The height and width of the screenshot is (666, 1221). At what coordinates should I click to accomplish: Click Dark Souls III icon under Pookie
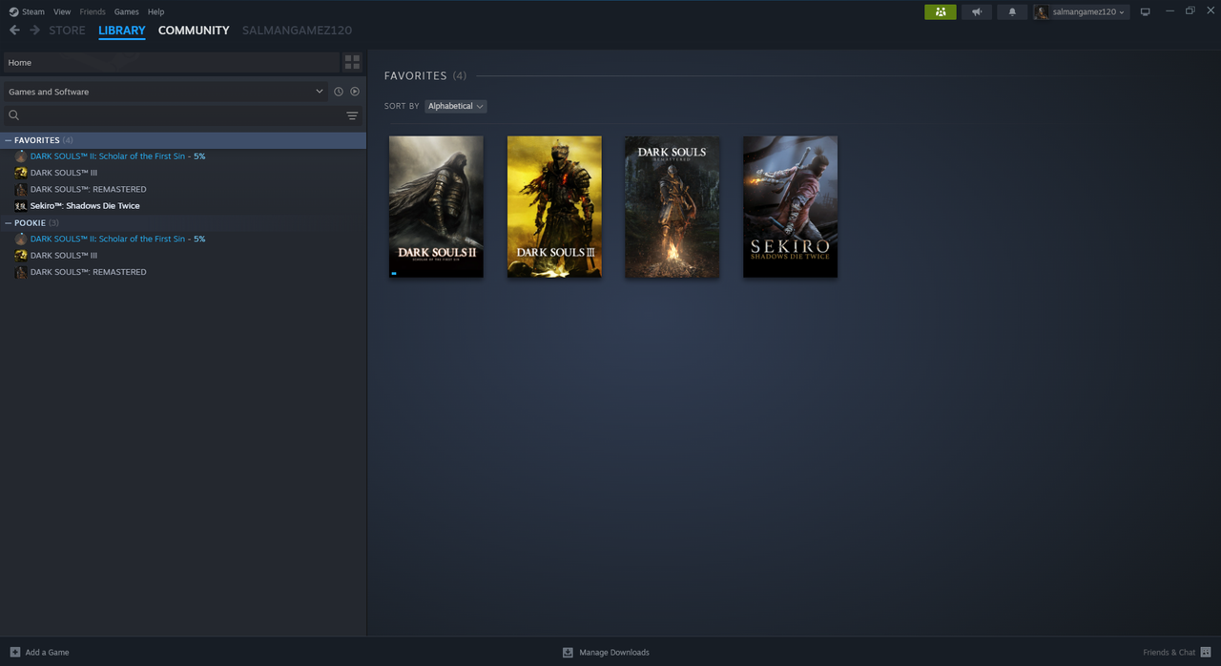point(21,255)
